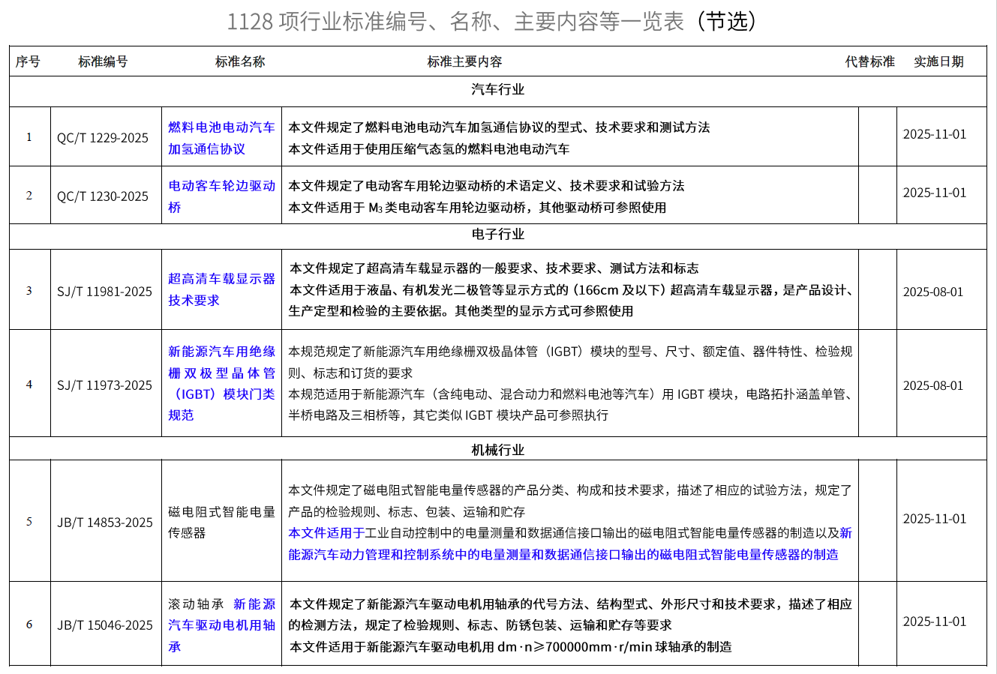The height and width of the screenshot is (674, 997).
Task: Click the 代替标准 column header
Action: (x=869, y=62)
